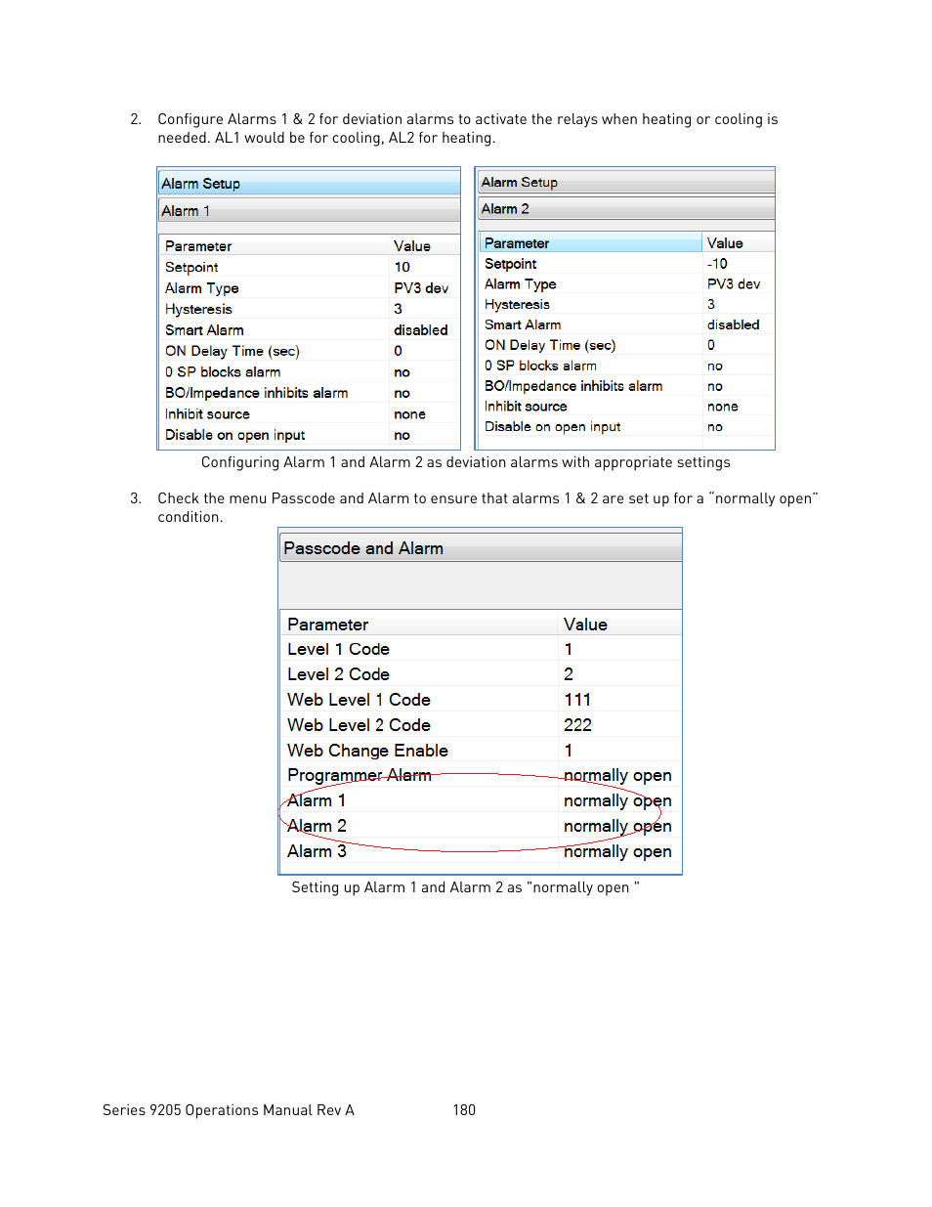
Task: Select Inhibit source none value in Alarm 1
Action: coord(409,414)
